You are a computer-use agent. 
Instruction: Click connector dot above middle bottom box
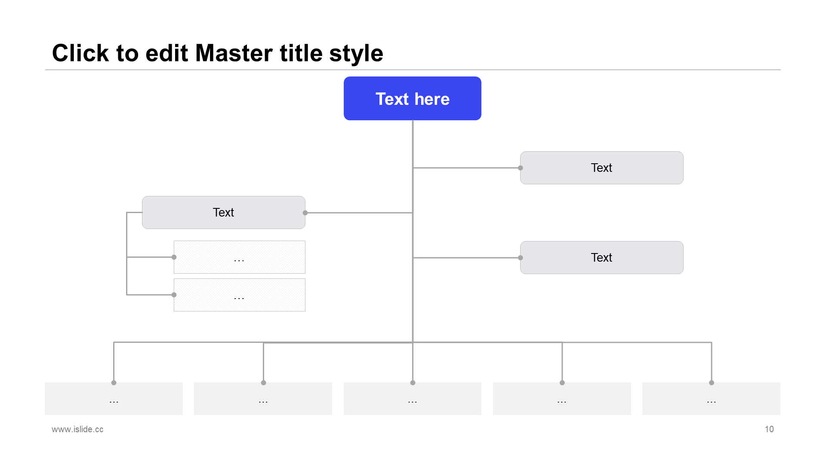point(413,383)
